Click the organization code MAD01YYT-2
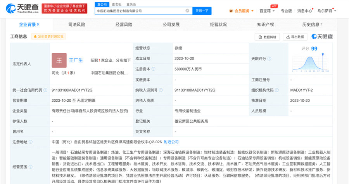This screenshot has height=184, width=349. tap(301, 90)
